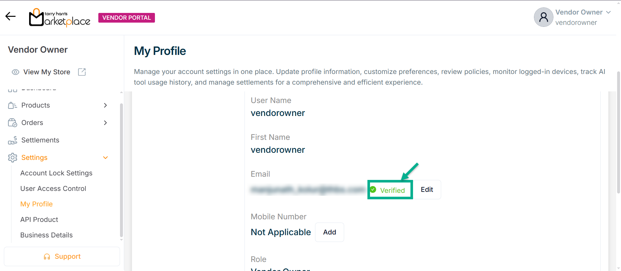Click the Torry Harris Marketplace logo
This screenshot has height=271, width=621.
click(x=60, y=17)
